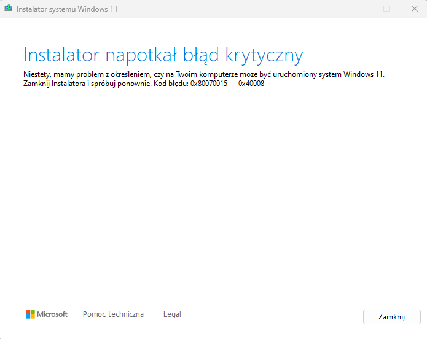427x339 pixels.
Task: Close the Windows 11 installer window
Action: point(415,9)
